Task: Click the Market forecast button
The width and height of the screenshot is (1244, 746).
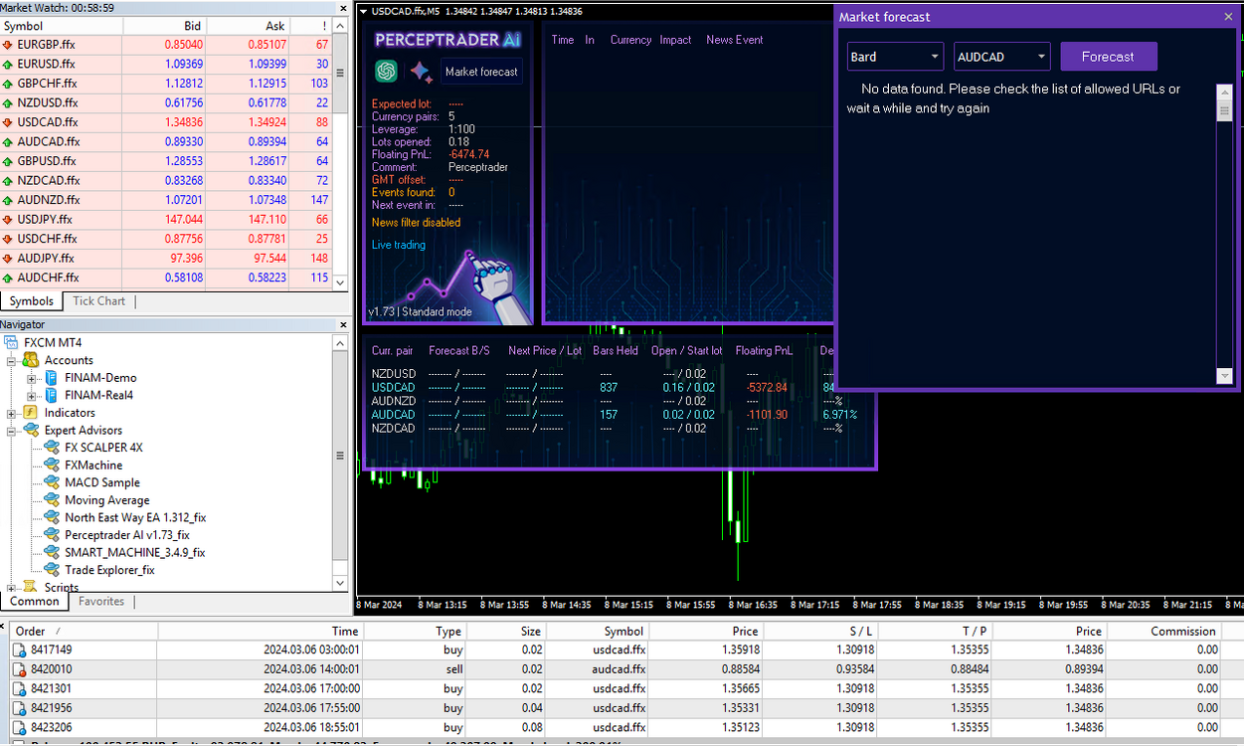Action: click(481, 72)
